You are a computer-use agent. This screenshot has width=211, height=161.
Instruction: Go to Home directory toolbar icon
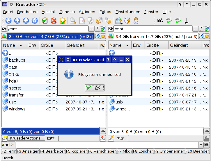point(26,21)
